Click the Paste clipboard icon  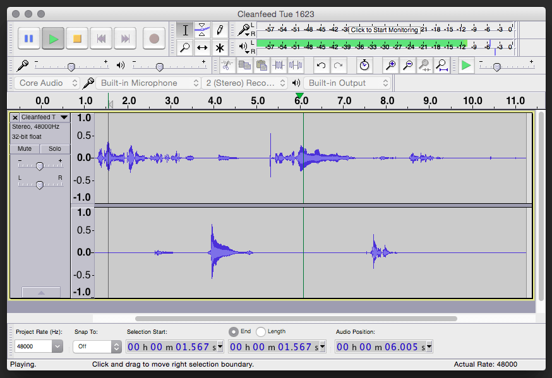tap(261, 66)
